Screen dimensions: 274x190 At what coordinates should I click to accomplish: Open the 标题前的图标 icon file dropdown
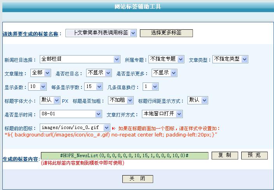coord(75,128)
